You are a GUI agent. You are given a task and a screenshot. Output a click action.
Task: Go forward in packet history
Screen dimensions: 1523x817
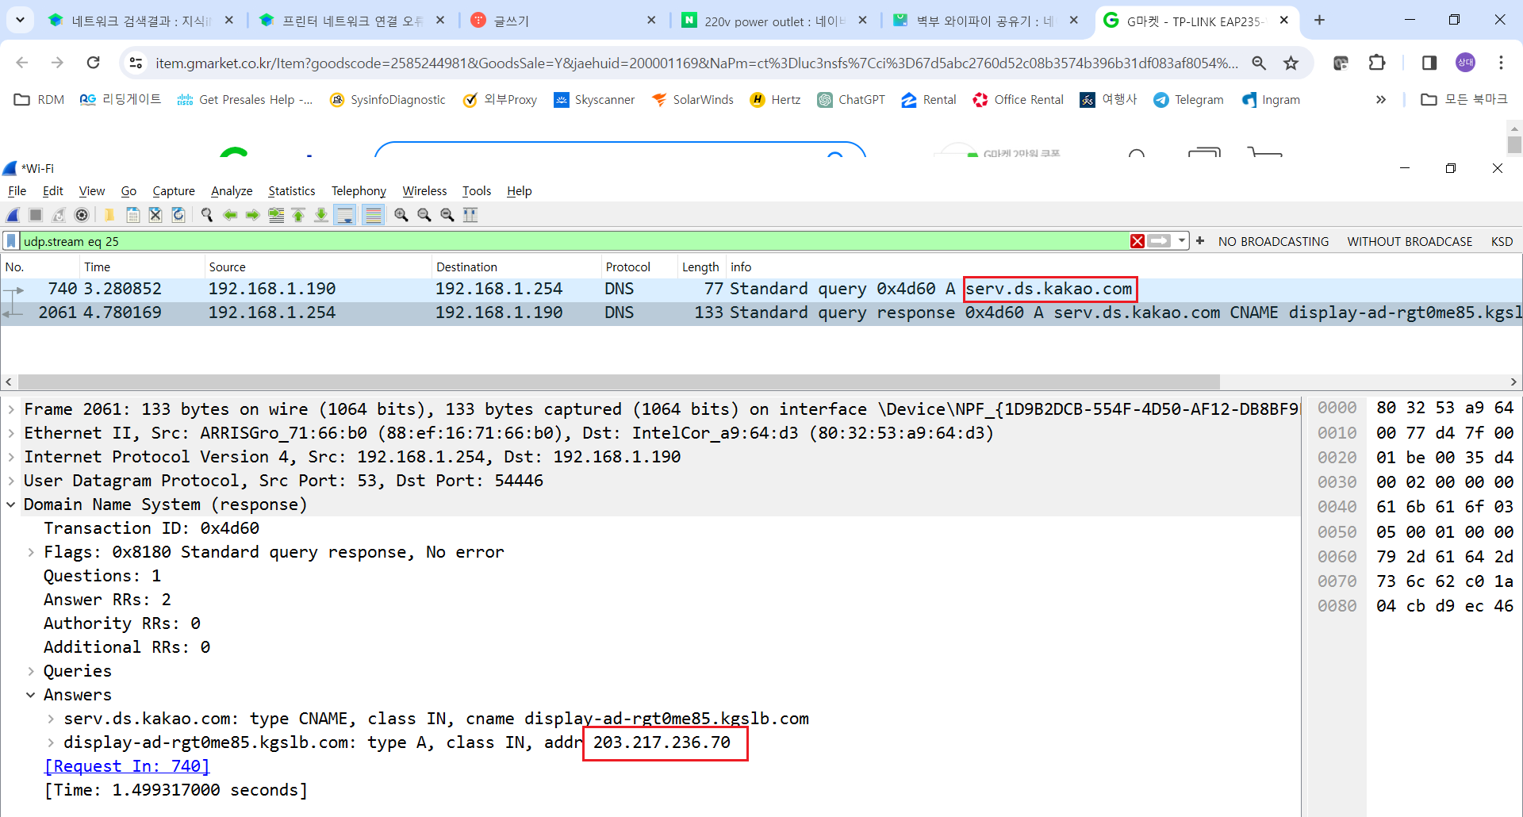click(x=253, y=215)
